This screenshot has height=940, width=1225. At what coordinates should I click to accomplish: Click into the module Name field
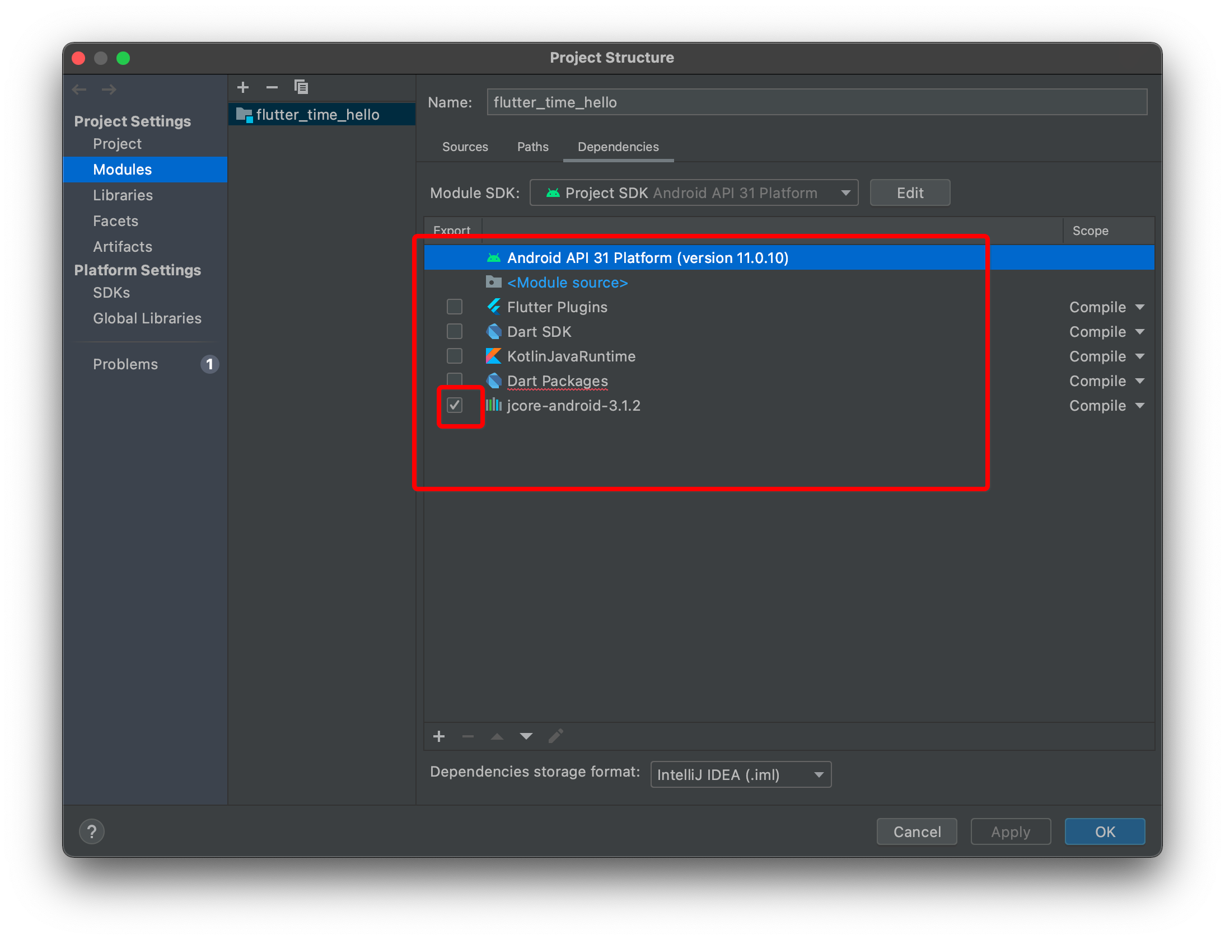816,102
